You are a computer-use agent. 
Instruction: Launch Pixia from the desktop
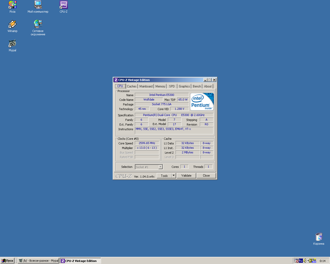[12, 6]
